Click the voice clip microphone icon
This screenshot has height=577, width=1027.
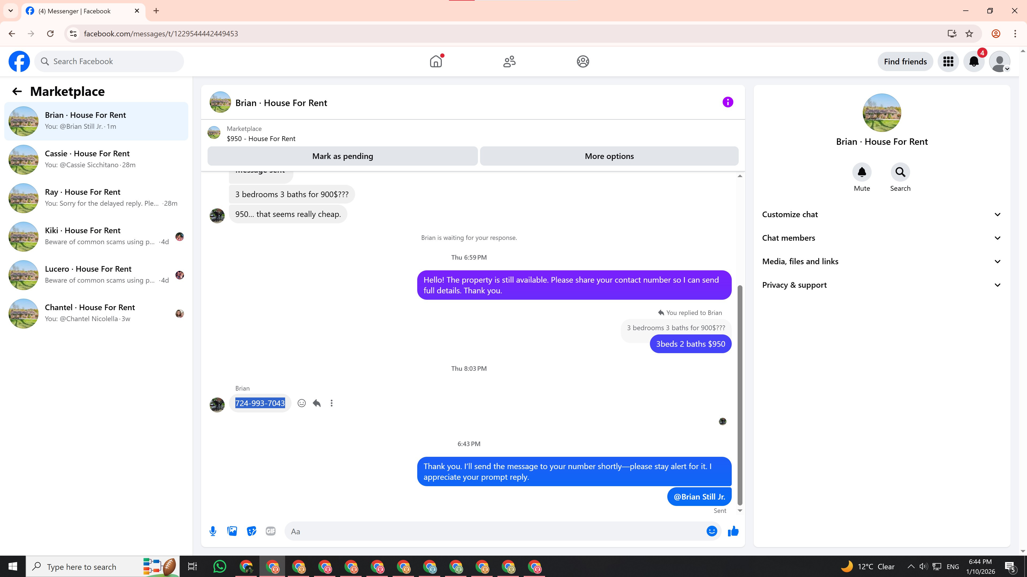tap(213, 531)
